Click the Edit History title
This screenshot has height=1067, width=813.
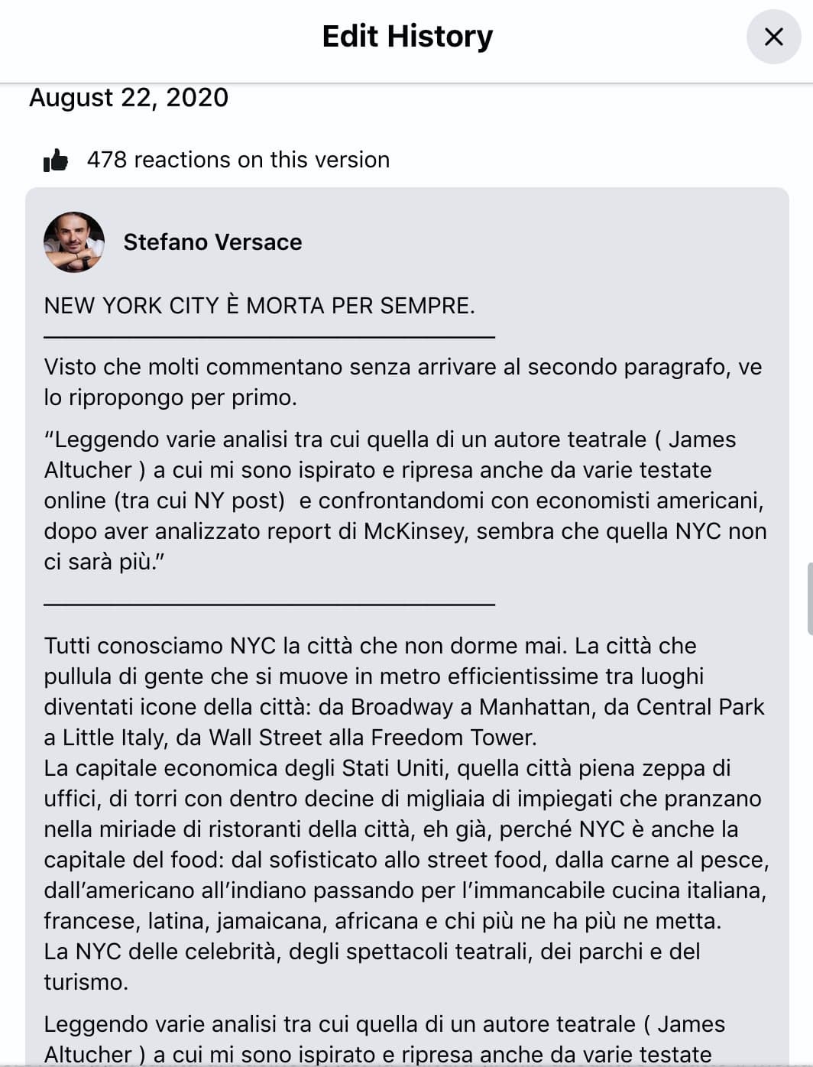tap(407, 36)
